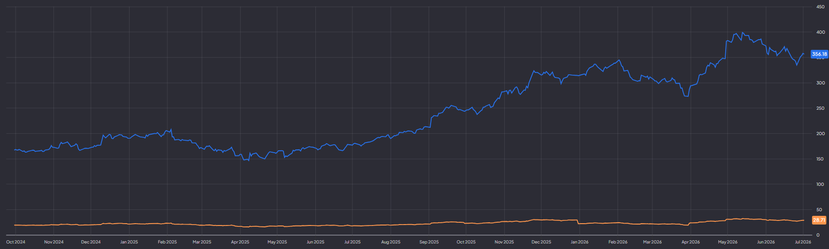The image size is (829, 249).
Task: Click the 100 price axis value
Action: (x=820, y=184)
